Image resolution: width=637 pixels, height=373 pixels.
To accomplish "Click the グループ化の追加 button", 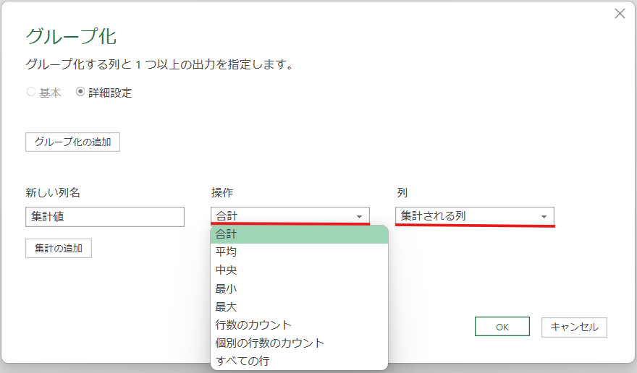I will (72, 142).
